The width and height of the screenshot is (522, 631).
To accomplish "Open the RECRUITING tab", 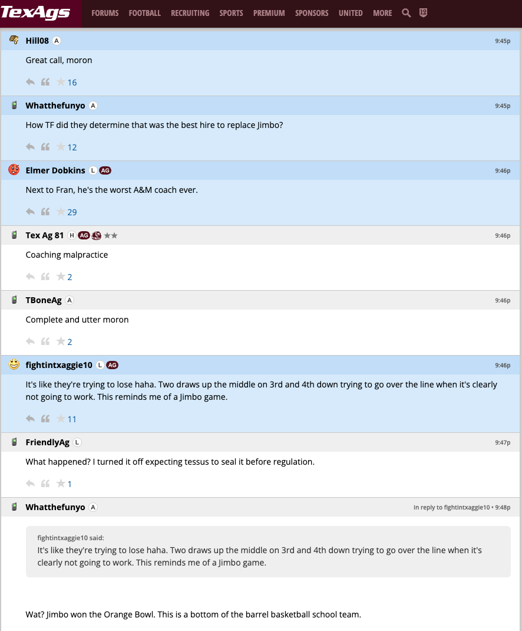I will tap(190, 13).
